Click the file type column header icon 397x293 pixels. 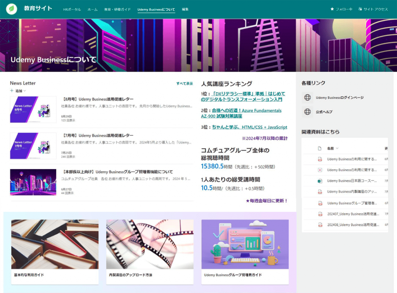[319, 148]
